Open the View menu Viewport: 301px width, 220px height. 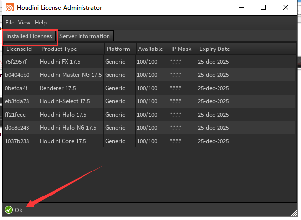pyautogui.click(x=24, y=23)
